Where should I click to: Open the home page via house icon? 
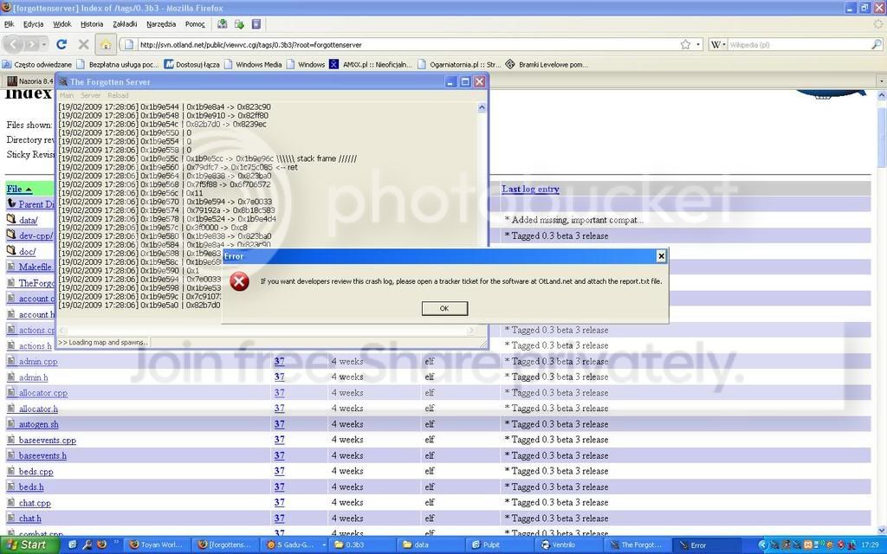click(105, 44)
